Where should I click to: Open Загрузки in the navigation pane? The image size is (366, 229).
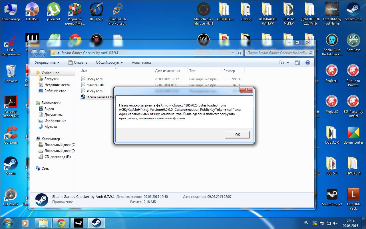point(51,79)
